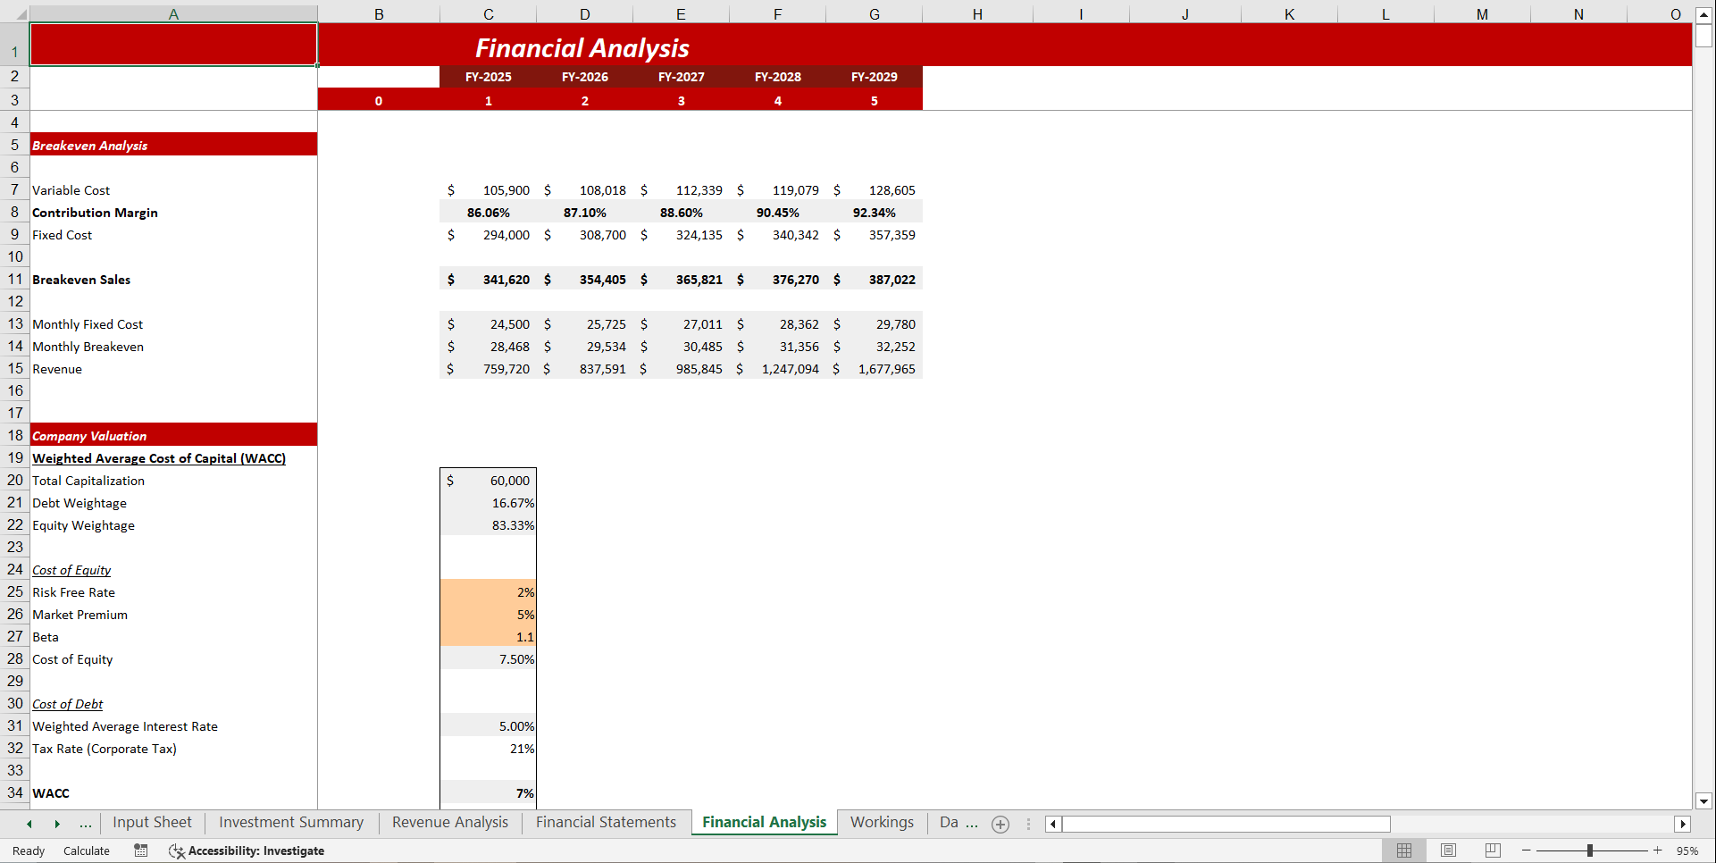
Task: Select row 11 header
Action: (14, 279)
